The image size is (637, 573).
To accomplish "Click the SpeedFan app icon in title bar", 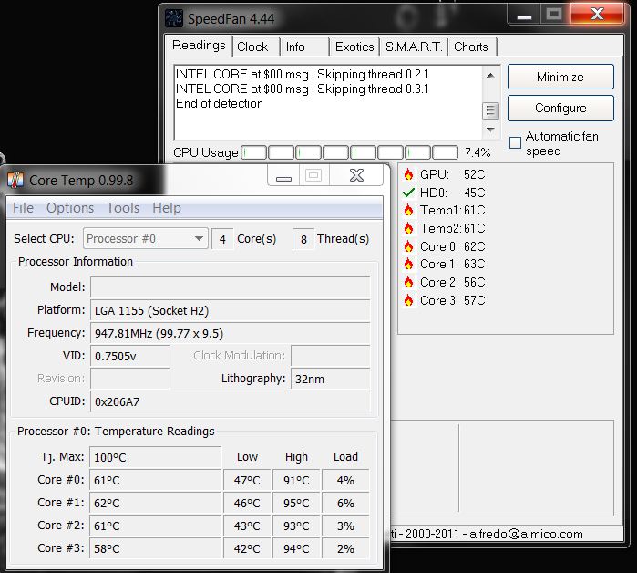I will coord(174,19).
